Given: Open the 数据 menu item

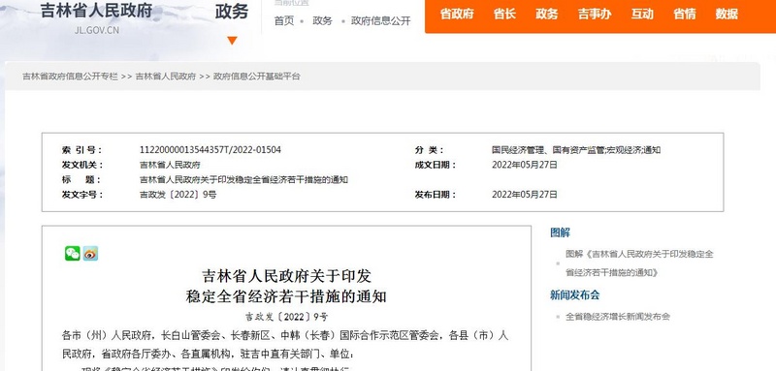Looking at the screenshot, I should [x=727, y=14].
